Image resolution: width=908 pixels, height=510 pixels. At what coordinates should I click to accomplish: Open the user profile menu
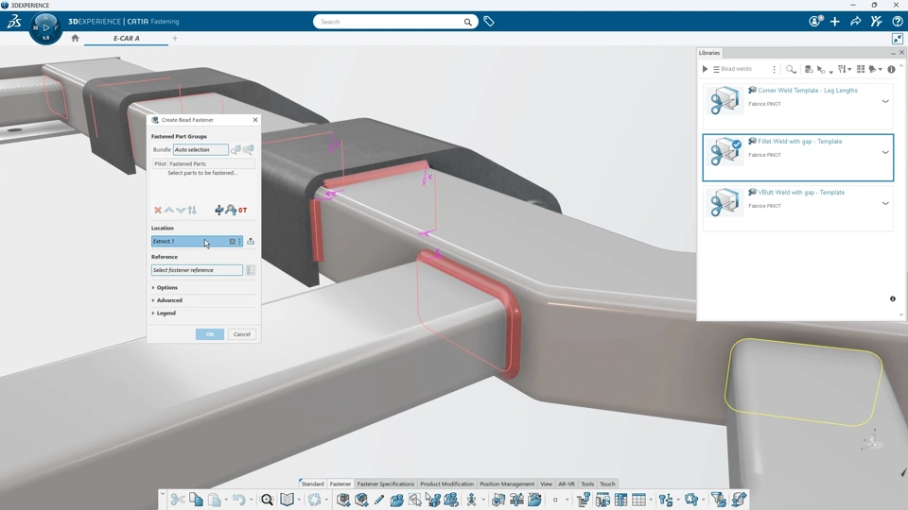(815, 22)
